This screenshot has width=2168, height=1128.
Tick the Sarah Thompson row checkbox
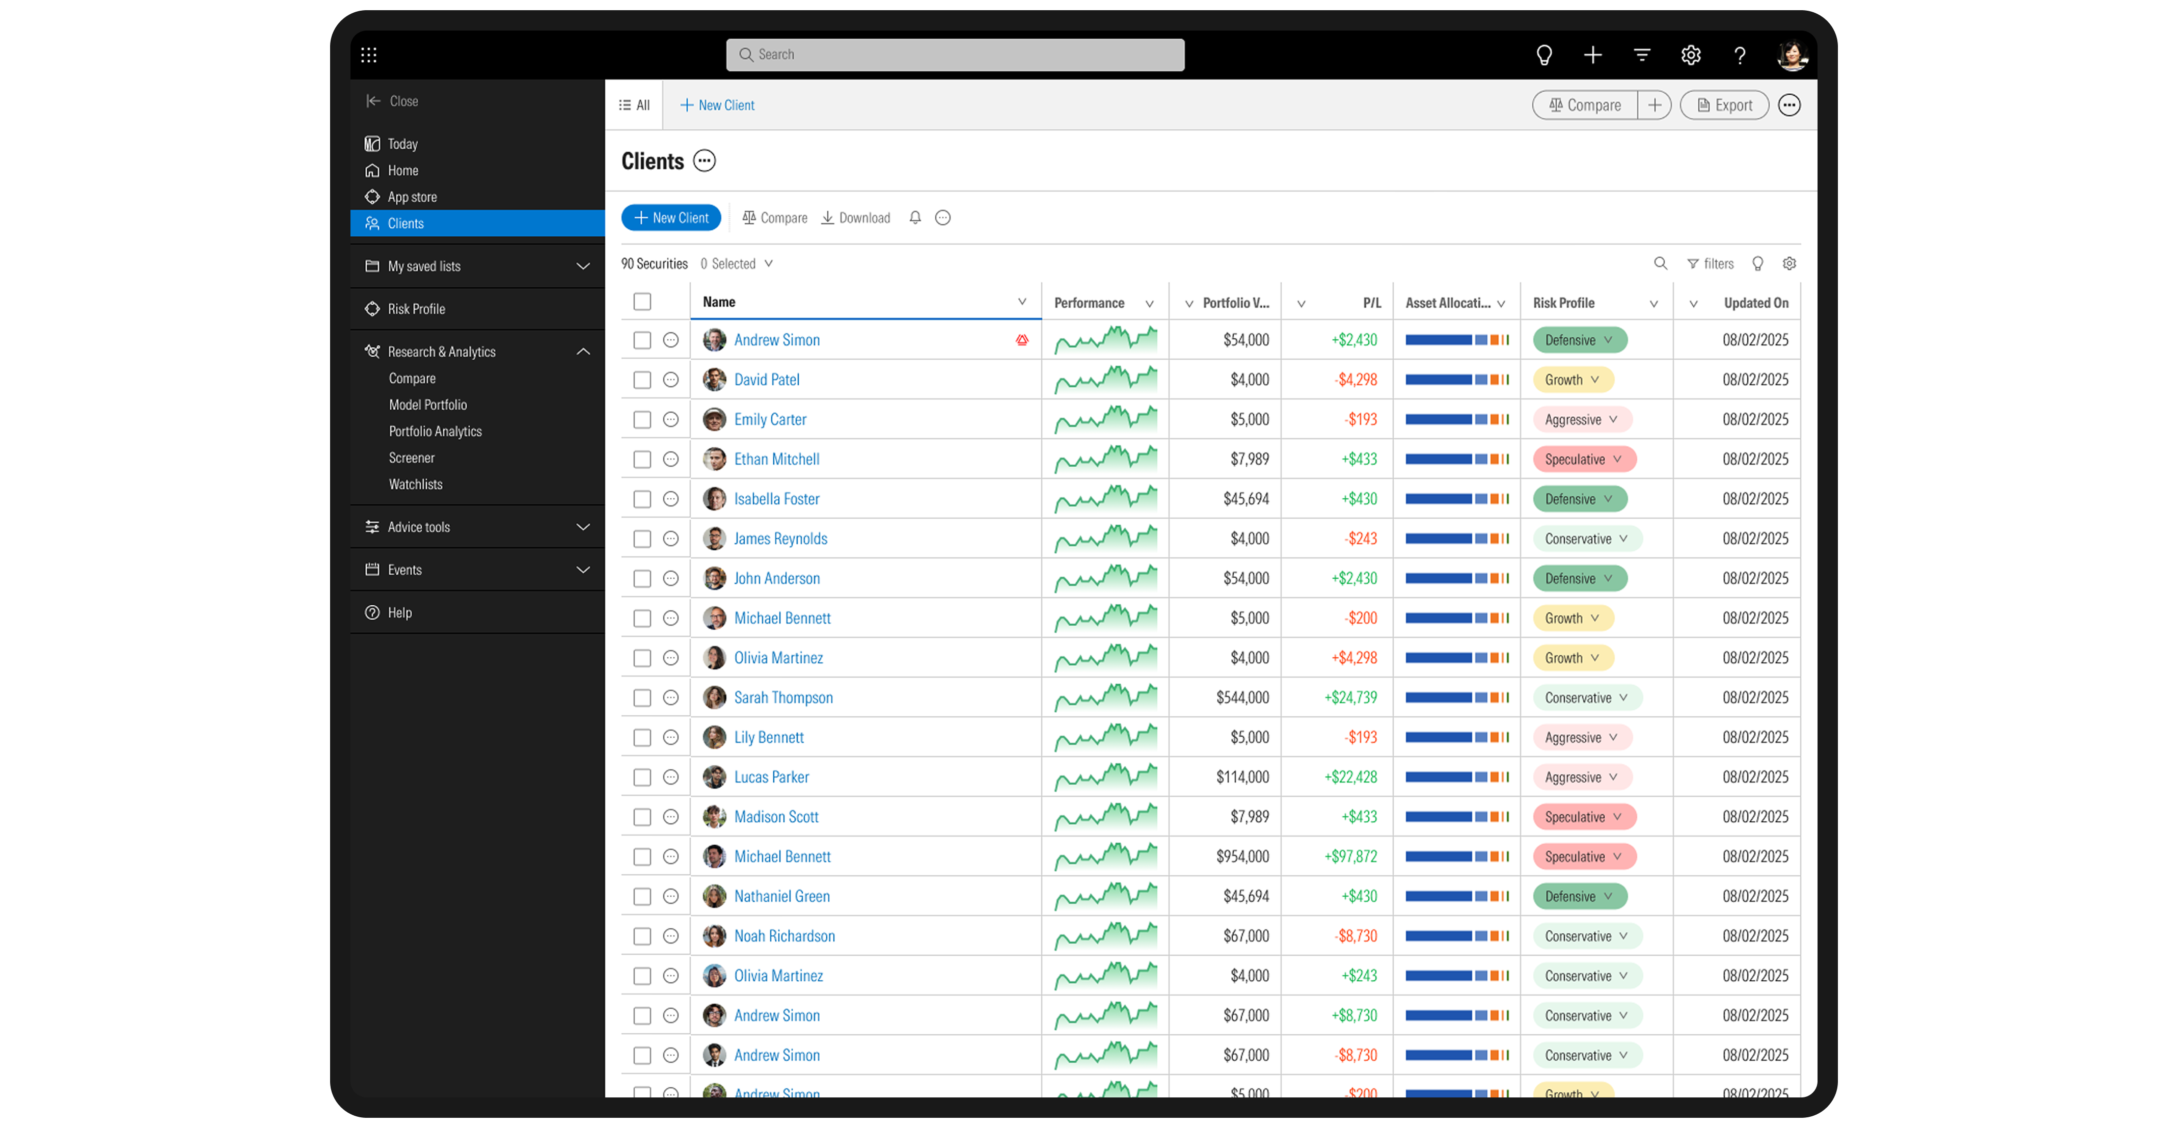tap(642, 698)
